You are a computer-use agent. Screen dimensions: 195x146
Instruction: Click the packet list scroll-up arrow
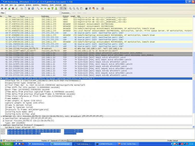tap(194, 16)
